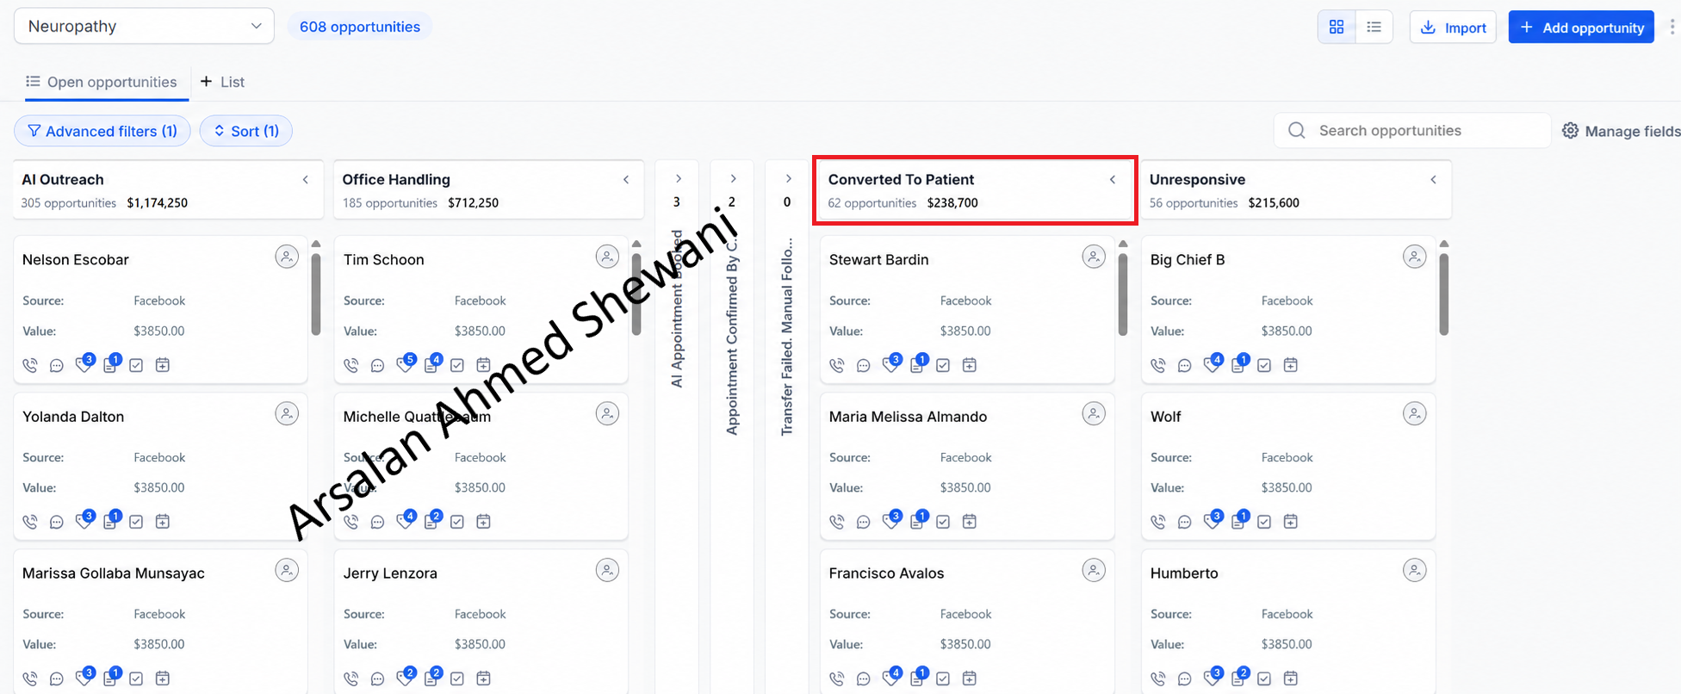The height and width of the screenshot is (694, 1681).
Task: Open the chat icon on Wolf's card
Action: (1185, 522)
